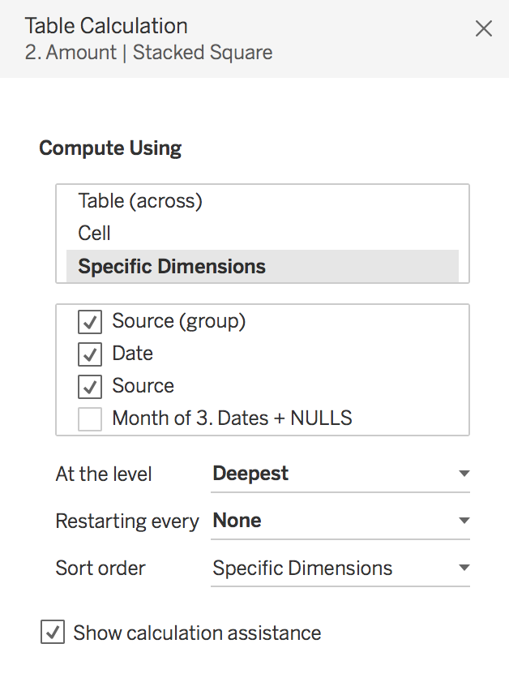Viewport: 509px width, 678px height.
Task: Click Show calculation assistance label
Action: coord(197,633)
